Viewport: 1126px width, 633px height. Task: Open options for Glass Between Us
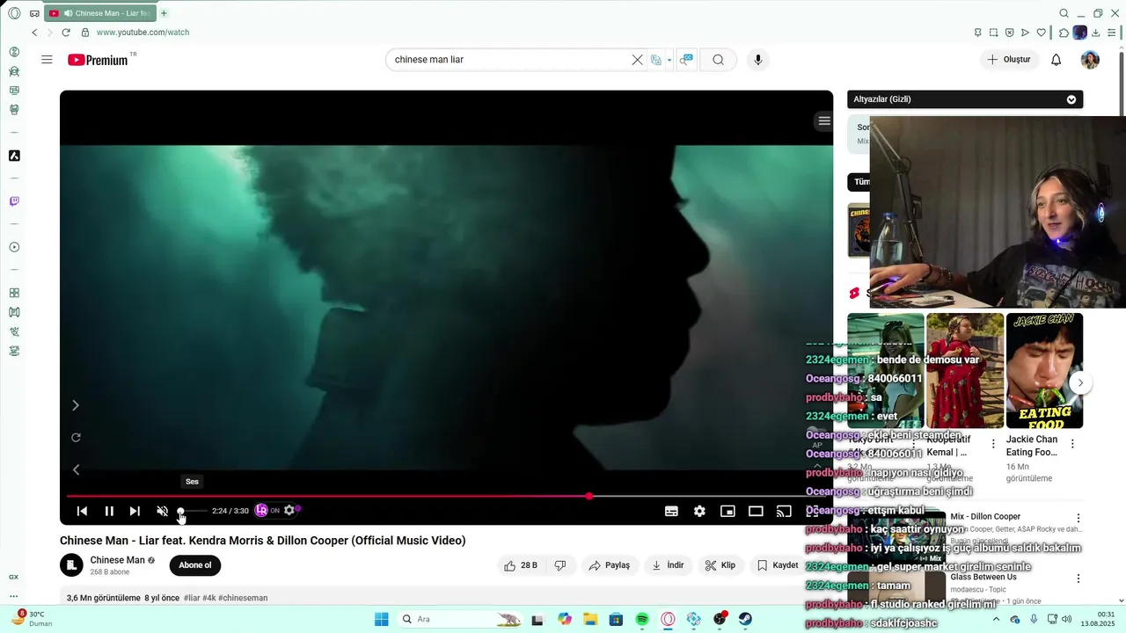pos(1078,578)
